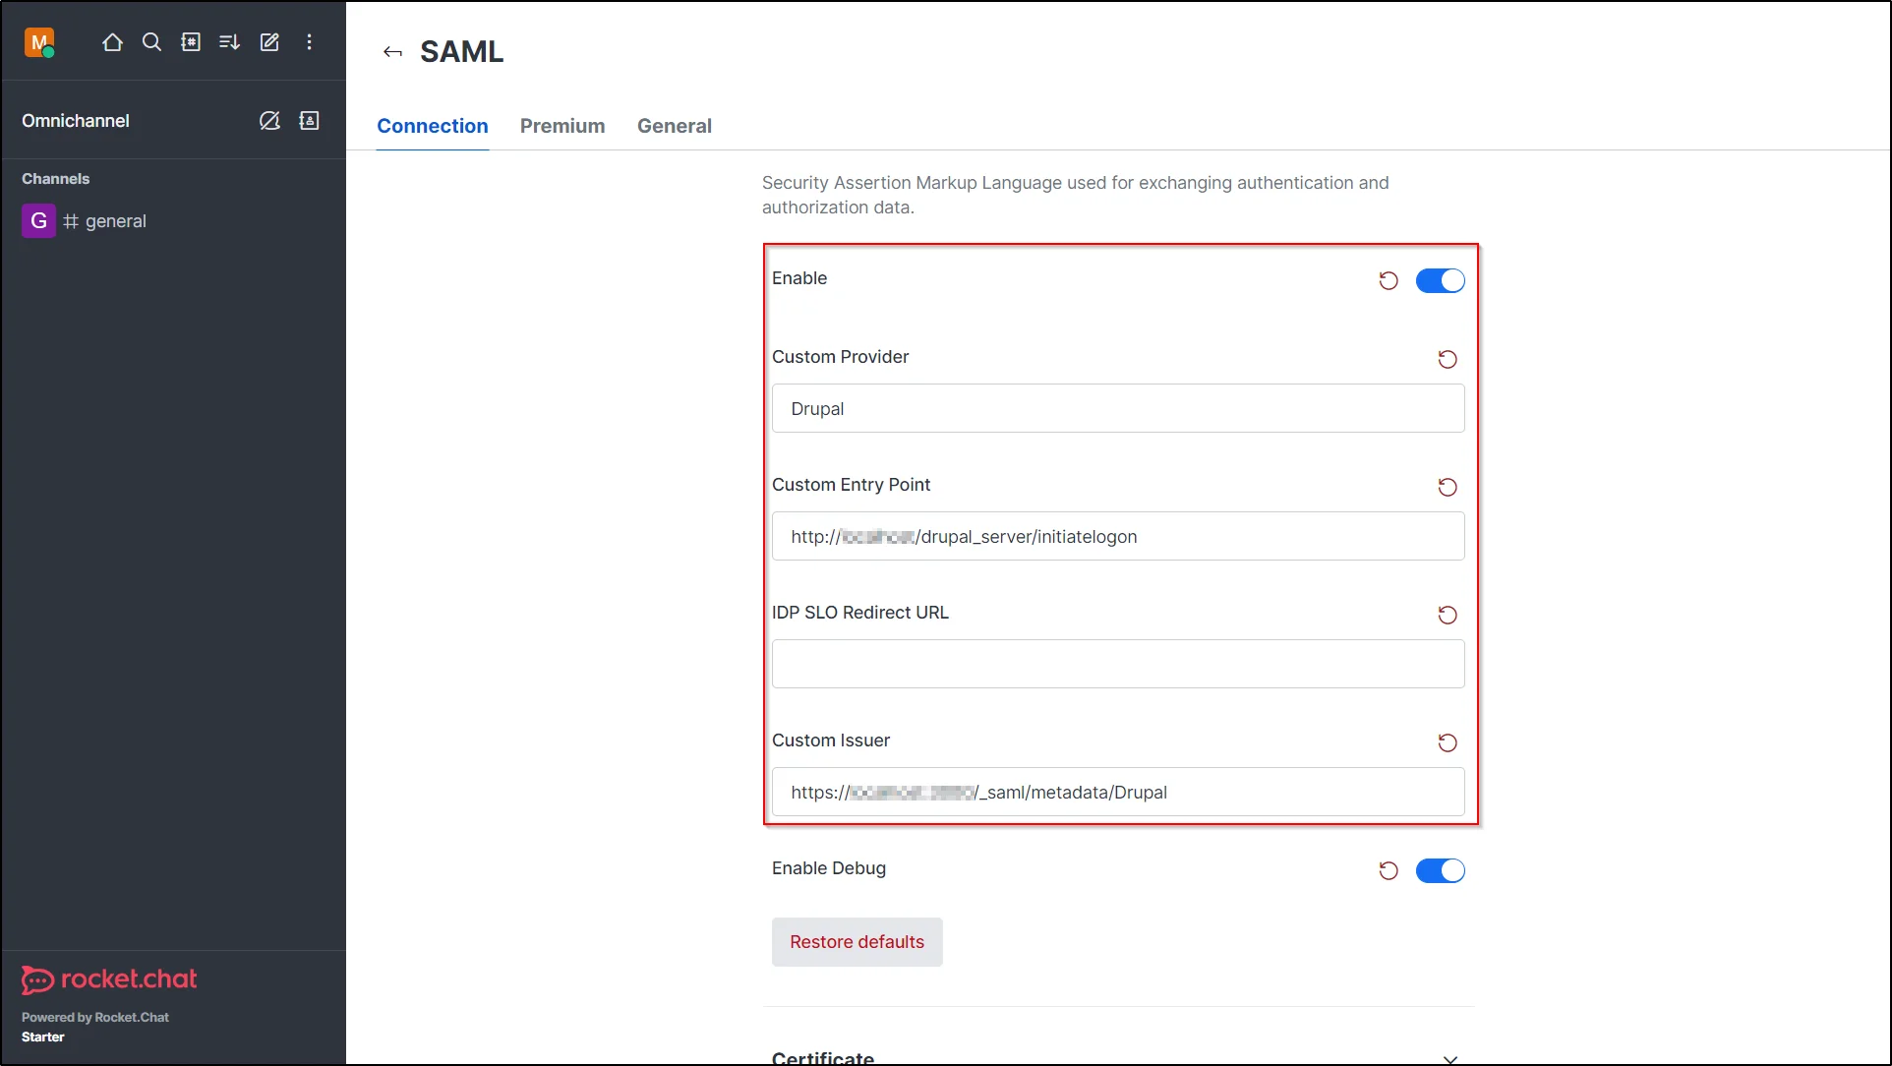1892x1066 pixels.
Task: Reset the Enable setting
Action: pos(1389,281)
